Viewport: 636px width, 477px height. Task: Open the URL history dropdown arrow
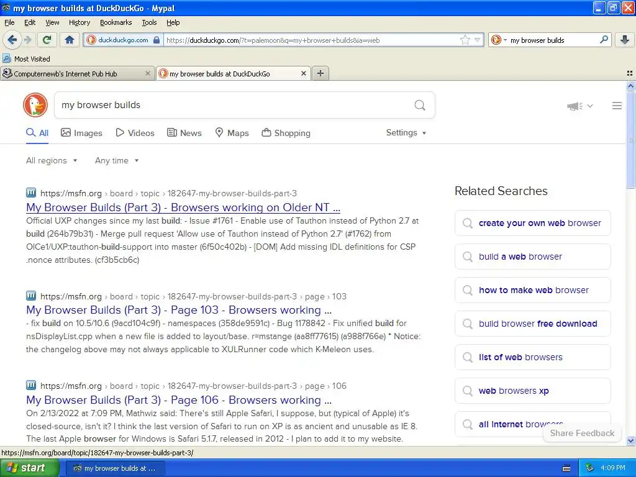(x=478, y=40)
